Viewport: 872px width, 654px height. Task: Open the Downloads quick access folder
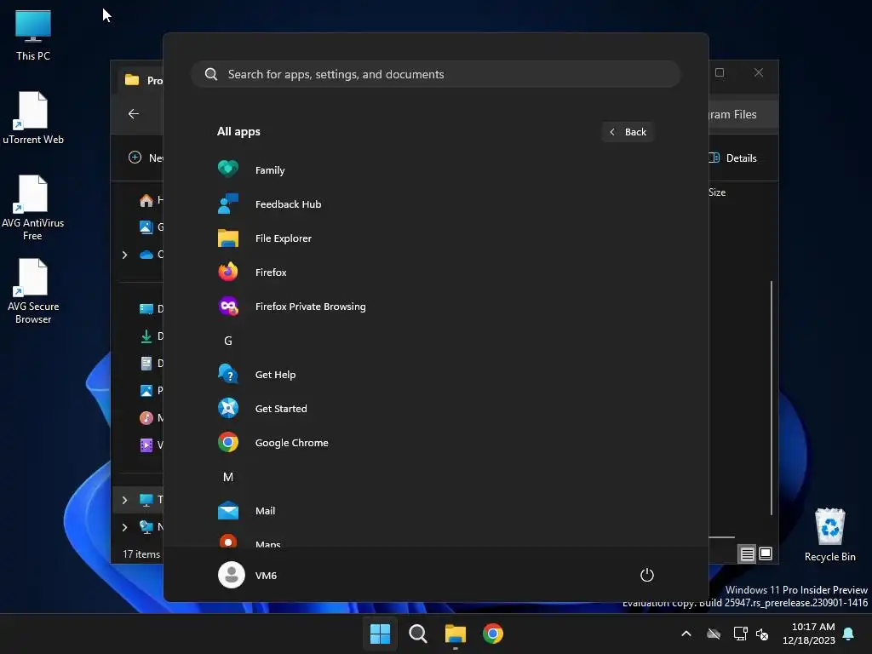150,336
